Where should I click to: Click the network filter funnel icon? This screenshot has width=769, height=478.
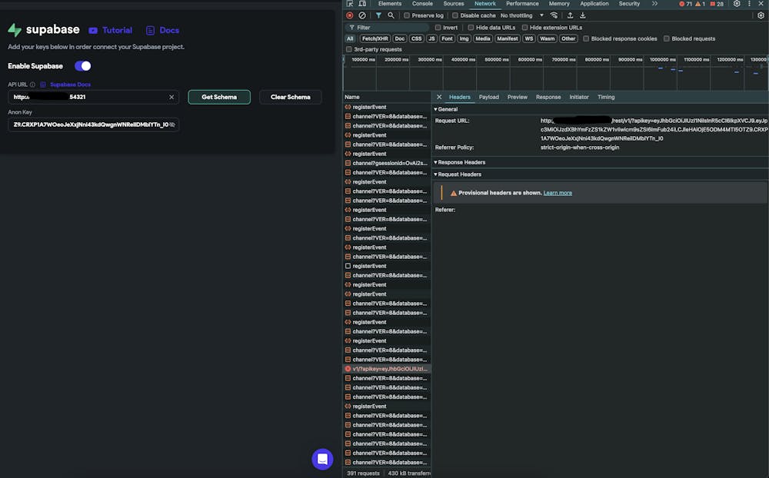click(x=378, y=15)
